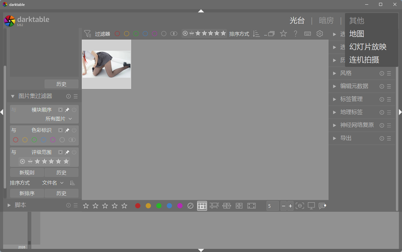Expand the 标签管理 module
402x252 pixels.
click(334, 99)
